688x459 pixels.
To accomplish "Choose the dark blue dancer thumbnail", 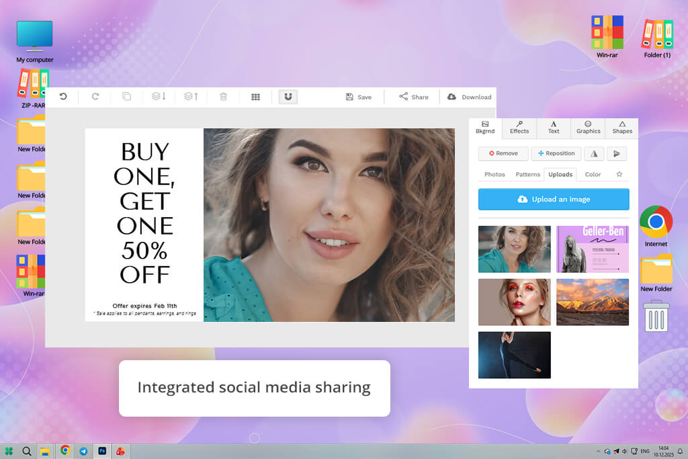I will click(514, 355).
